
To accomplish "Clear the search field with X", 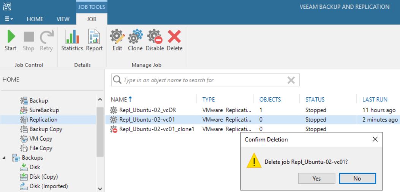I will [x=291, y=80].
